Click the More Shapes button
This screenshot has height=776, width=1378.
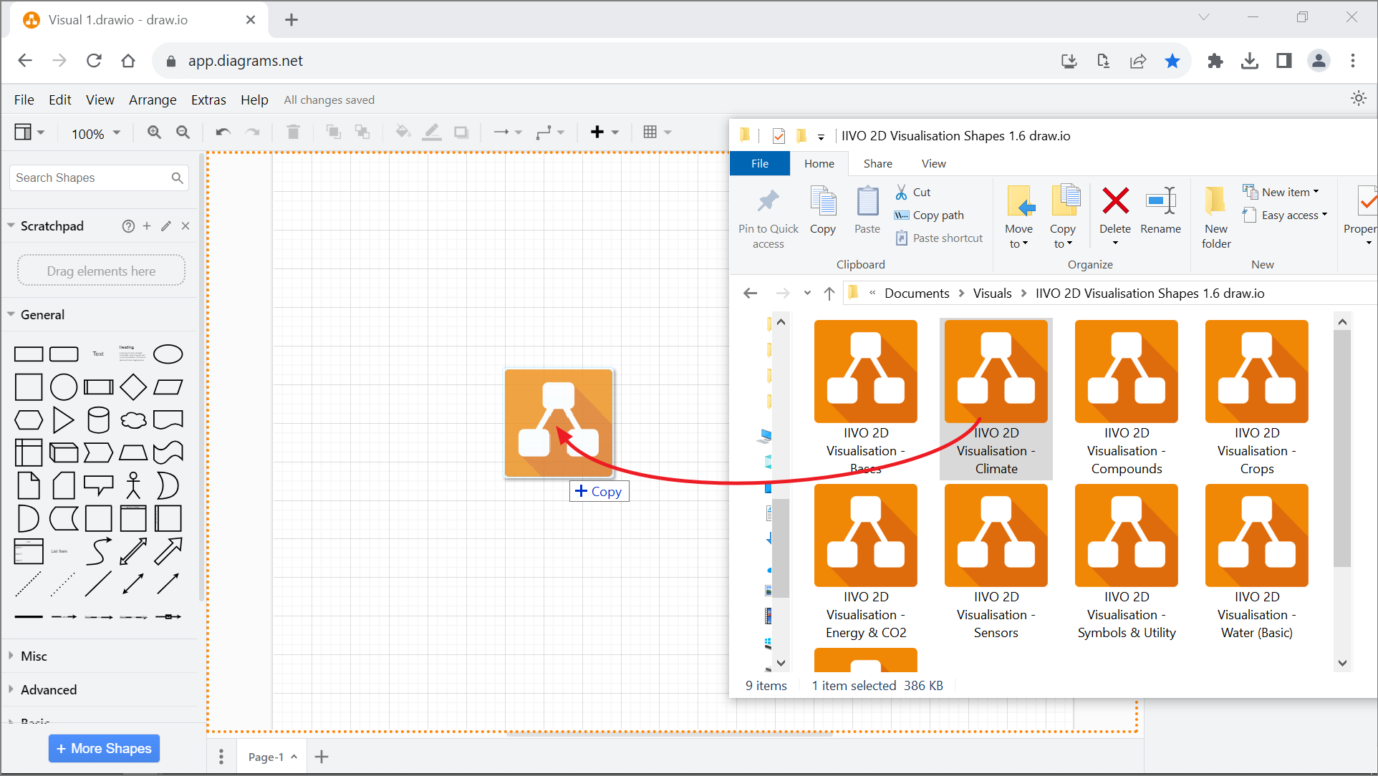click(x=105, y=749)
